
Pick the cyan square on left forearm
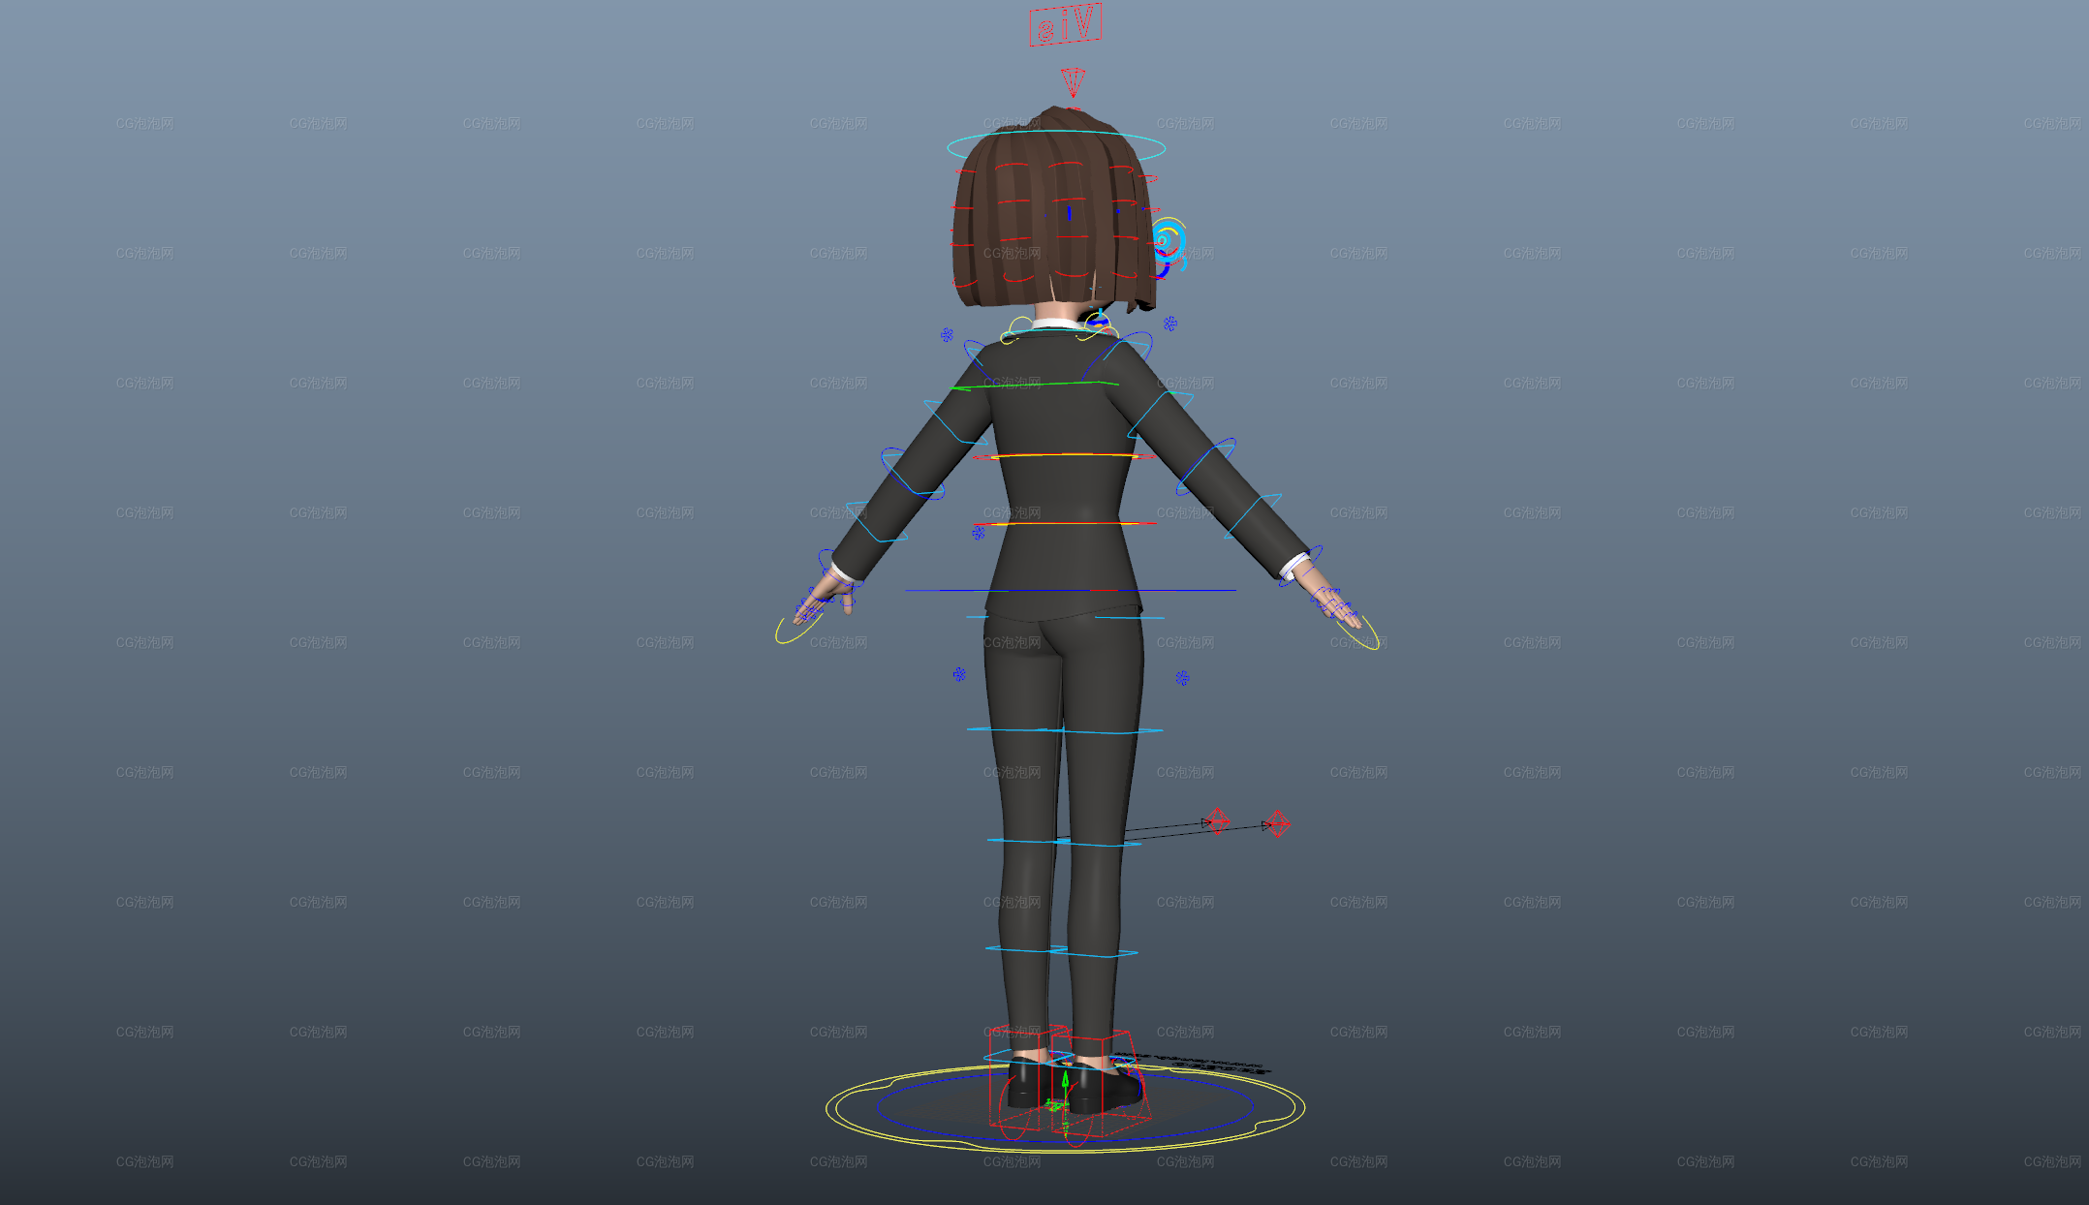pyautogui.click(x=877, y=522)
